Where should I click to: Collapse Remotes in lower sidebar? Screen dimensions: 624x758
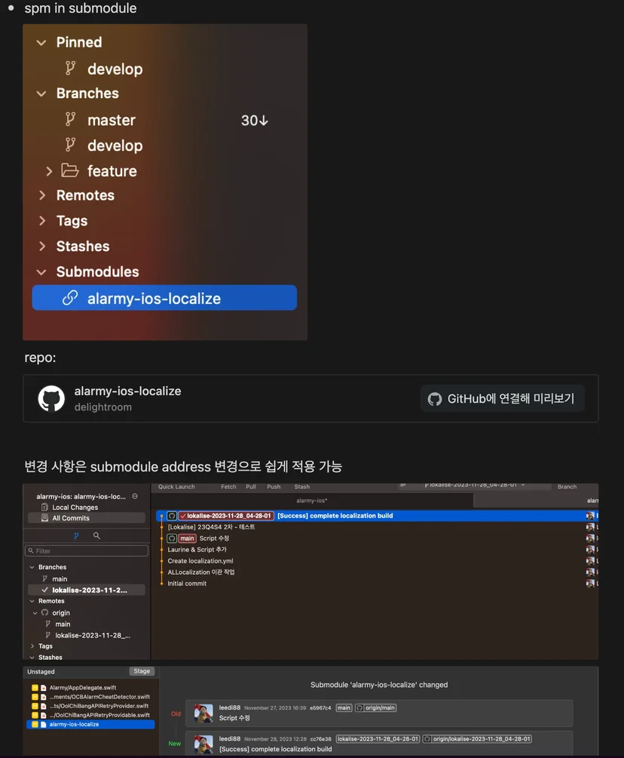tap(32, 601)
